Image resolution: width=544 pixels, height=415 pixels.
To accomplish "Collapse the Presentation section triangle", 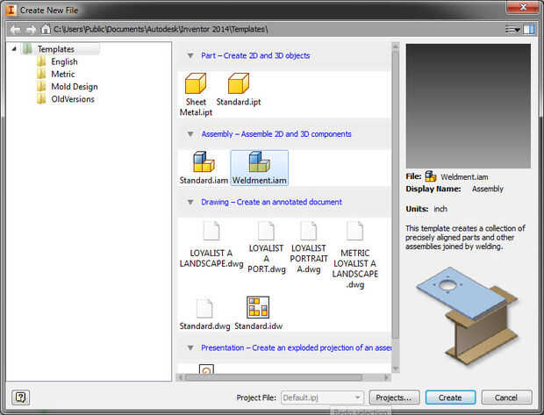I will click(x=190, y=347).
